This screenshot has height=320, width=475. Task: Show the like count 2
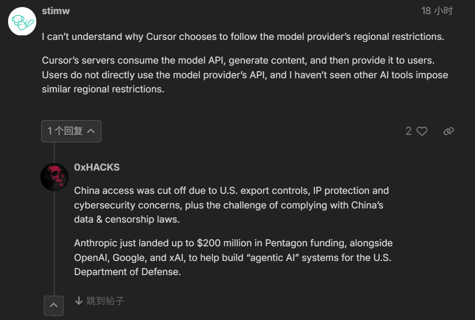(x=408, y=131)
